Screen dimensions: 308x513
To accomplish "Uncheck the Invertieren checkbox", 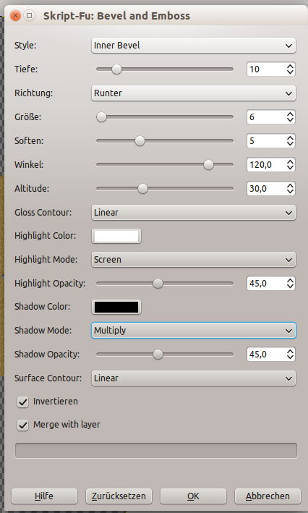I will click(22, 402).
